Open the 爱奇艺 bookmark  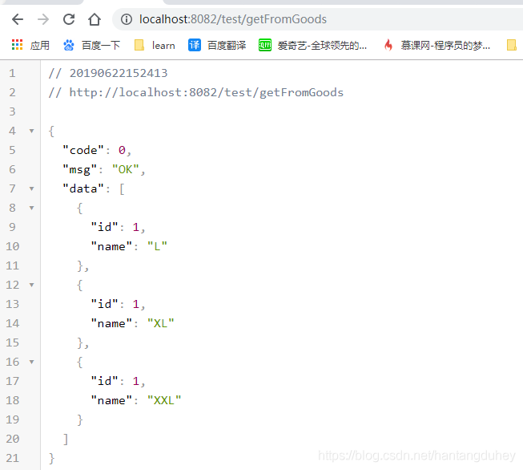point(312,45)
